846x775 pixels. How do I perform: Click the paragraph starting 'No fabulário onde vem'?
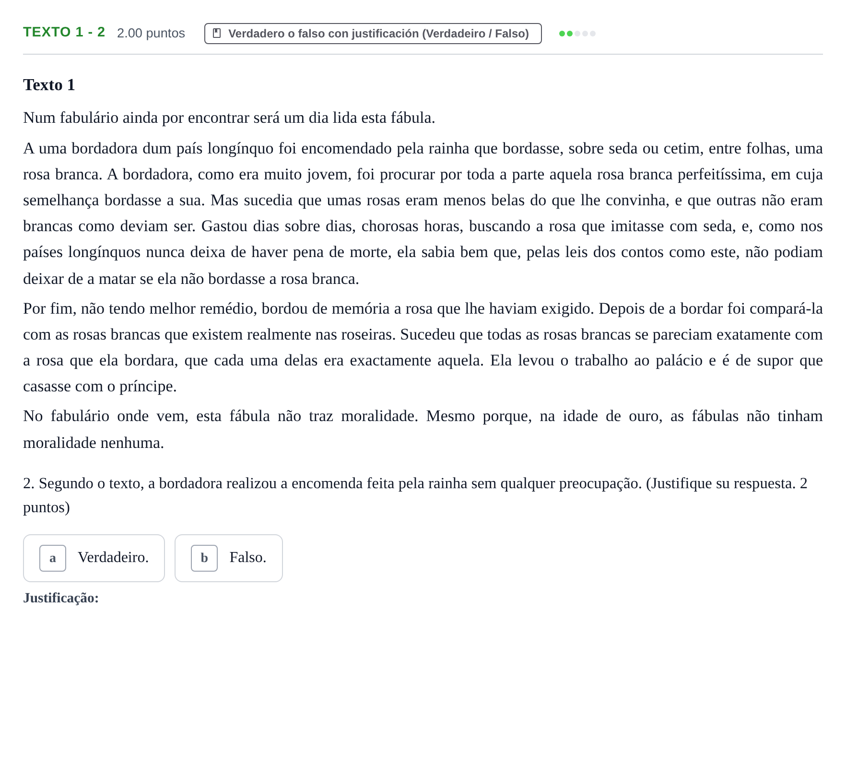point(423,429)
